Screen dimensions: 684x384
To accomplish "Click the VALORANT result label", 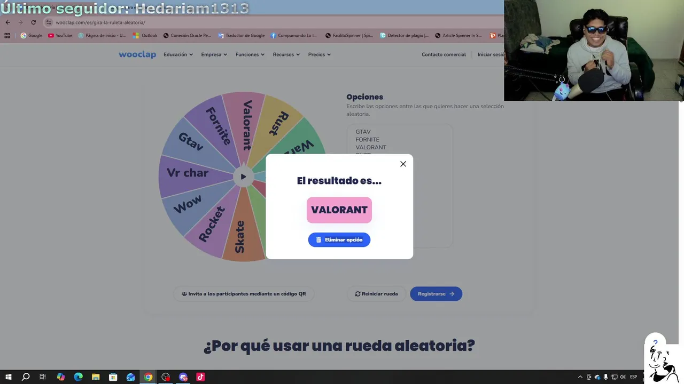I will 339,210.
